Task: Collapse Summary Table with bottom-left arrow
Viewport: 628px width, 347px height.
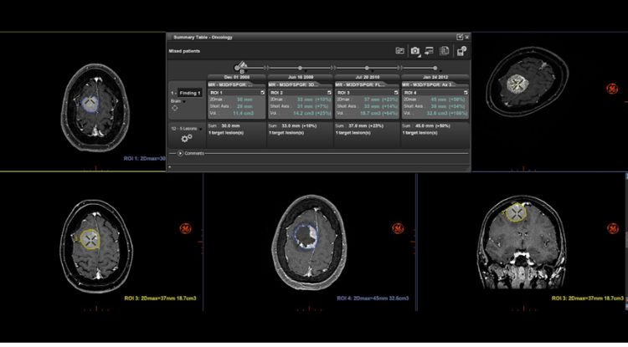Action: pyautogui.click(x=170, y=167)
